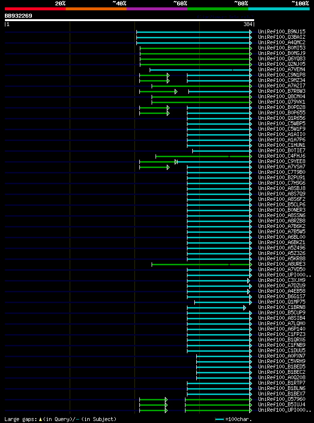Open hit UniRef100_A7LQH0

282,323
